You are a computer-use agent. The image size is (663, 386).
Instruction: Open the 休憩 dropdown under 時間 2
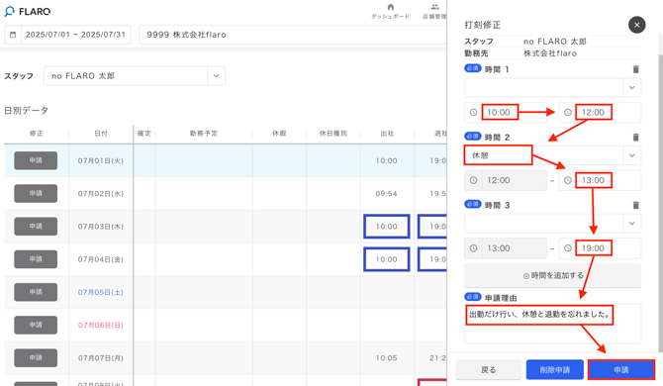[552, 155]
